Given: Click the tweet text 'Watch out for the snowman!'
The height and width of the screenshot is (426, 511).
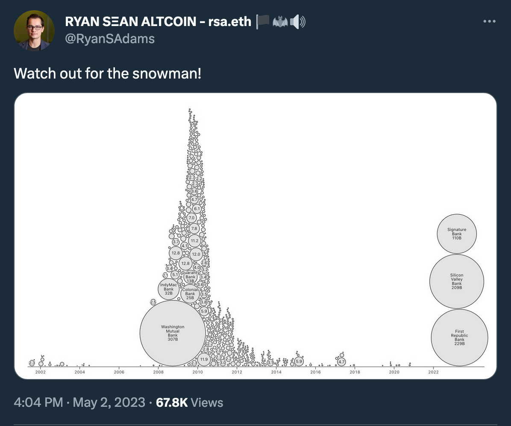Looking at the screenshot, I should pyautogui.click(x=108, y=73).
